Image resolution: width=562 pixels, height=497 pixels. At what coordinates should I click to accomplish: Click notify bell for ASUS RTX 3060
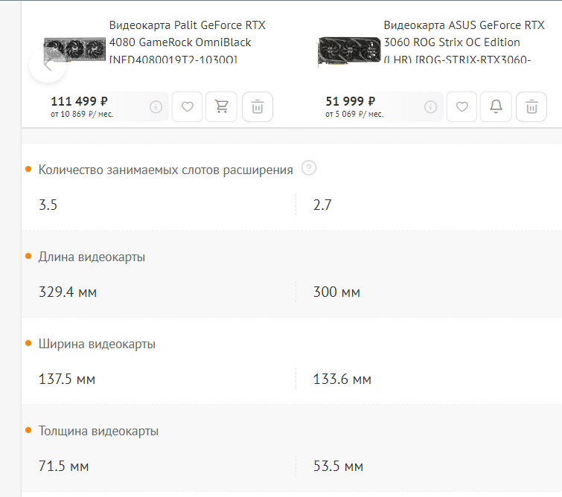point(496,107)
